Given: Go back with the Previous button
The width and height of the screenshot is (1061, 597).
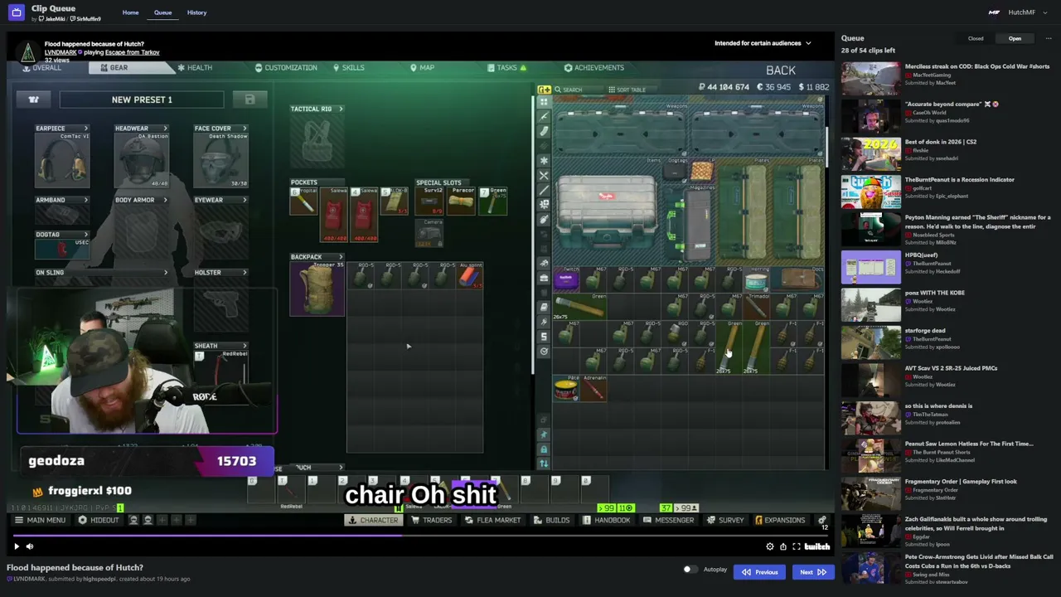Looking at the screenshot, I should point(760,571).
